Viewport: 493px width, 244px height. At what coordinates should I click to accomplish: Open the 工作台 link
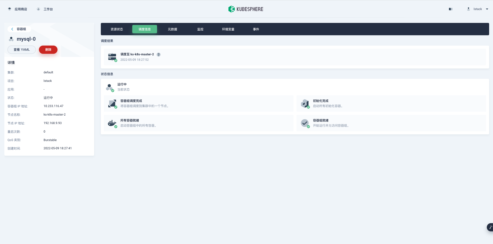[x=48, y=9]
